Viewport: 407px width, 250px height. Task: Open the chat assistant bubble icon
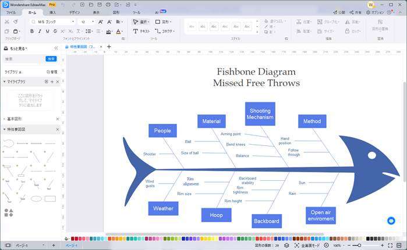pyautogui.click(x=391, y=220)
